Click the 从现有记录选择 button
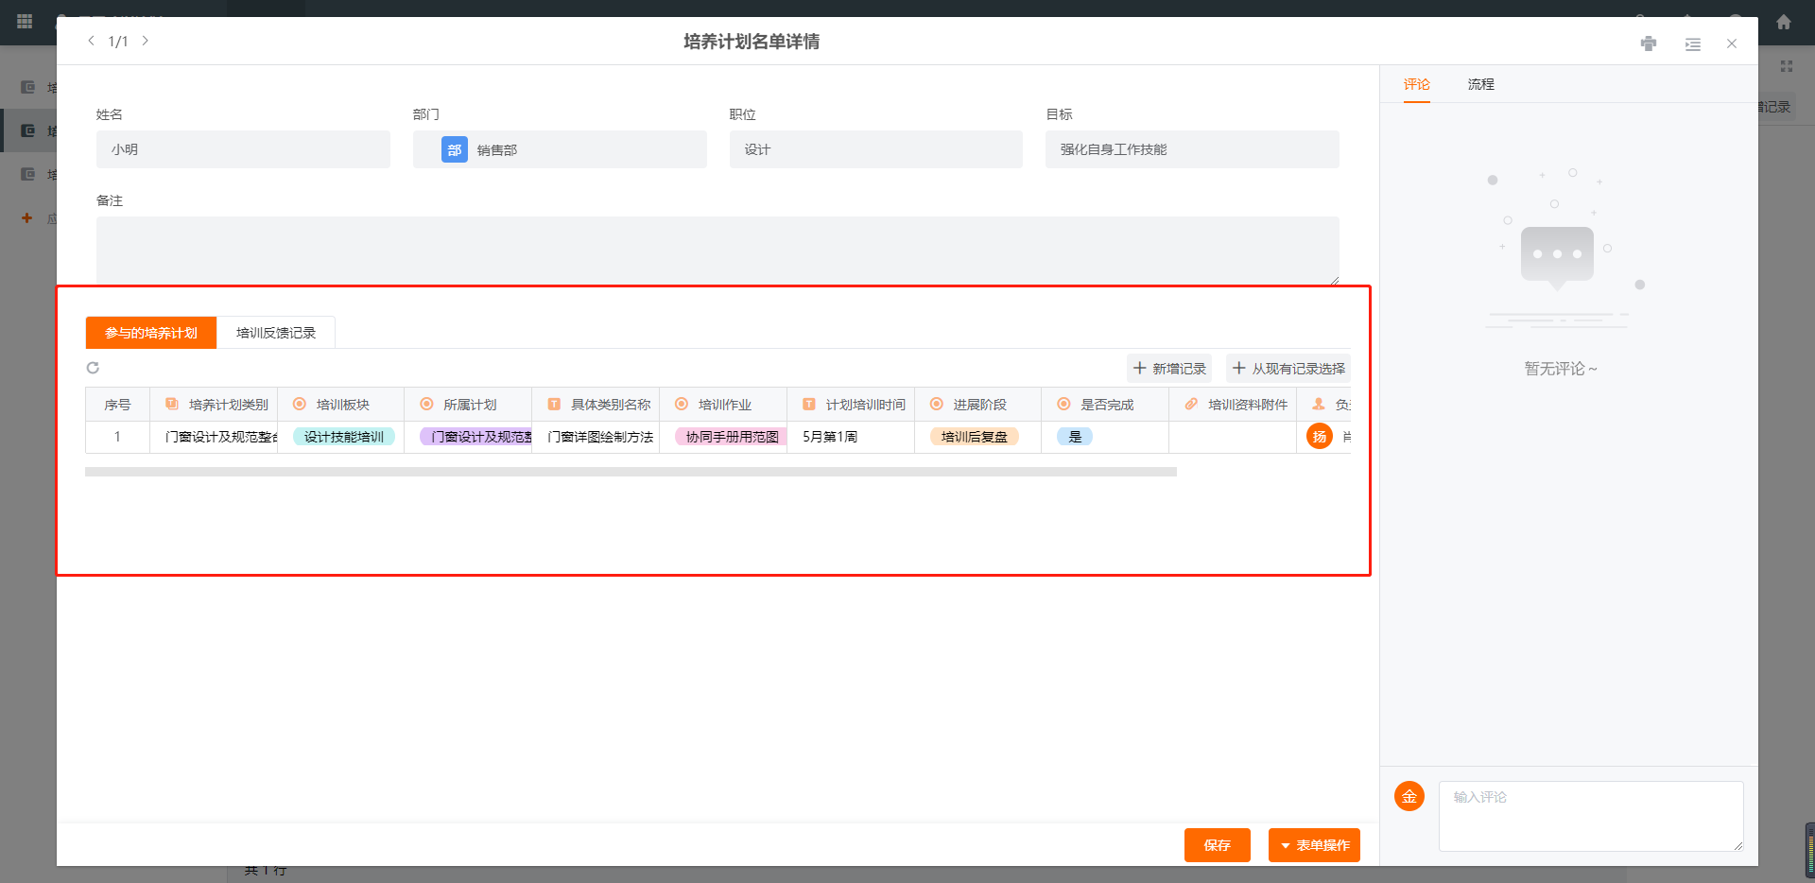1815x883 pixels. pos(1288,368)
